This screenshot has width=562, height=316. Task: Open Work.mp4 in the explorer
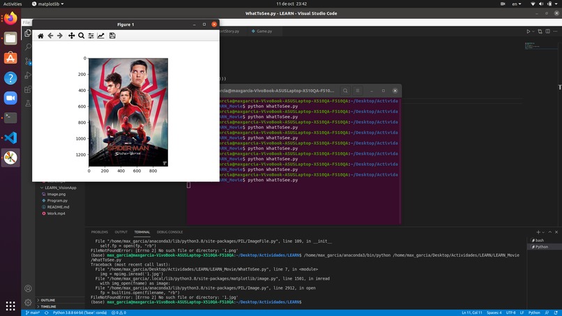56,213
